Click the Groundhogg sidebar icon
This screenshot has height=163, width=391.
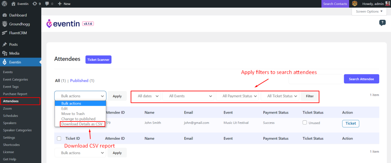coord(5,24)
